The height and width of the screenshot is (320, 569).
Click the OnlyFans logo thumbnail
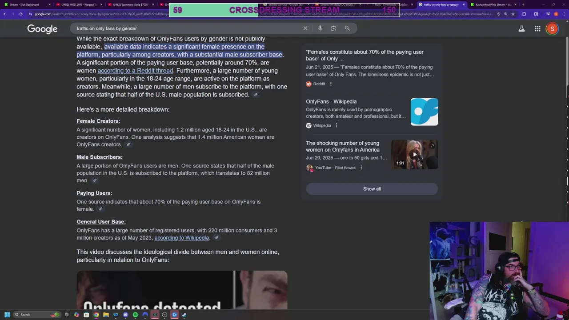425,112
